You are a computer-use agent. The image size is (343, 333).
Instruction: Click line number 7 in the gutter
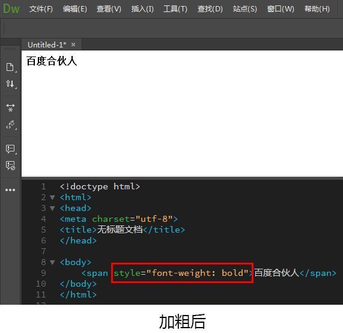43,251
